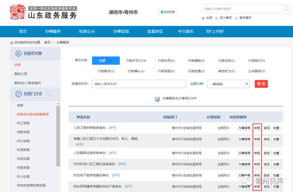Image resolution: width=293 pixels, height=194 pixels.
Task: Click the 按部门分类 panel icon
Action: point(18,94)
